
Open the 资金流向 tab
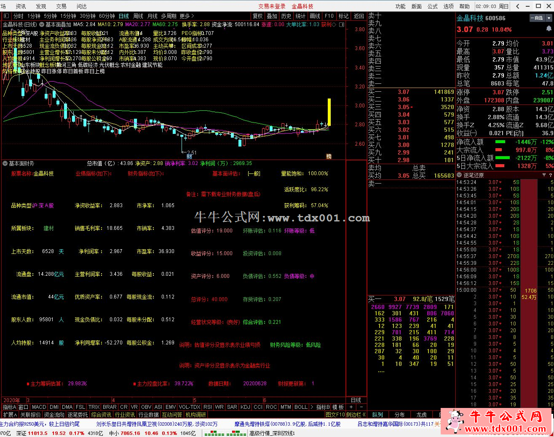coord(54,415)
